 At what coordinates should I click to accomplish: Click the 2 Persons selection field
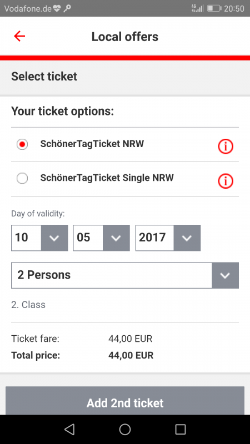click(x=124, y=275)
